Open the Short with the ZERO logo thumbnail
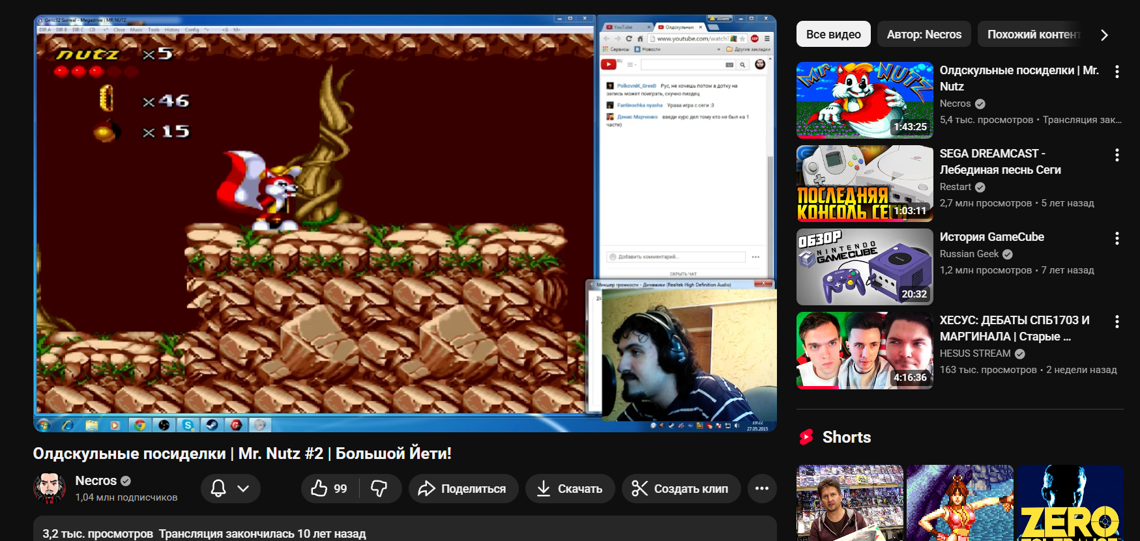The width and height of the screenshot is (1140, 541). (1070, 503)
